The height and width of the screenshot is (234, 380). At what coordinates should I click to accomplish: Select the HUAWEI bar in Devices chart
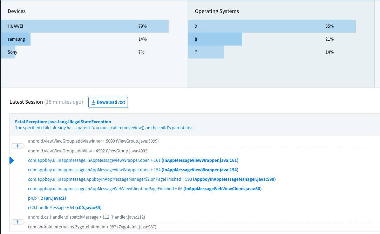pyautogui.click(x=84, y=26)
